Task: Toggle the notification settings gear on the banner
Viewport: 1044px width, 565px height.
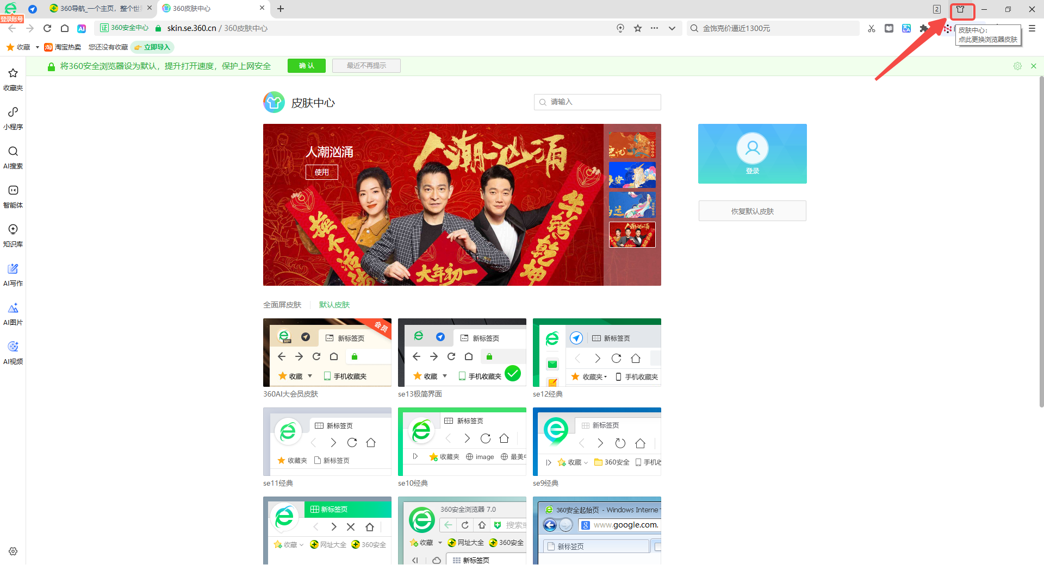Action: [1017, 66]
